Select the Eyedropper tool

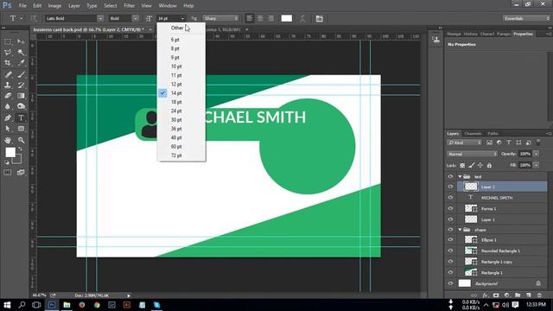[x=21, y=63]
